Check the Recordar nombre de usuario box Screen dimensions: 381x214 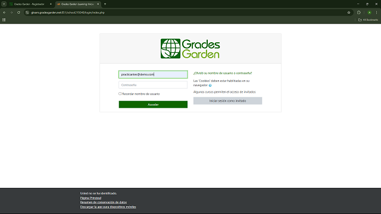pyautogui.click(x=120, y=94)
